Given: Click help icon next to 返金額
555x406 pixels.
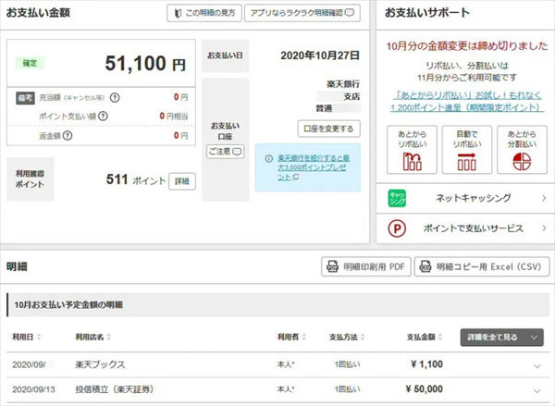Looking at the screenshot, I should coord(68,136).
